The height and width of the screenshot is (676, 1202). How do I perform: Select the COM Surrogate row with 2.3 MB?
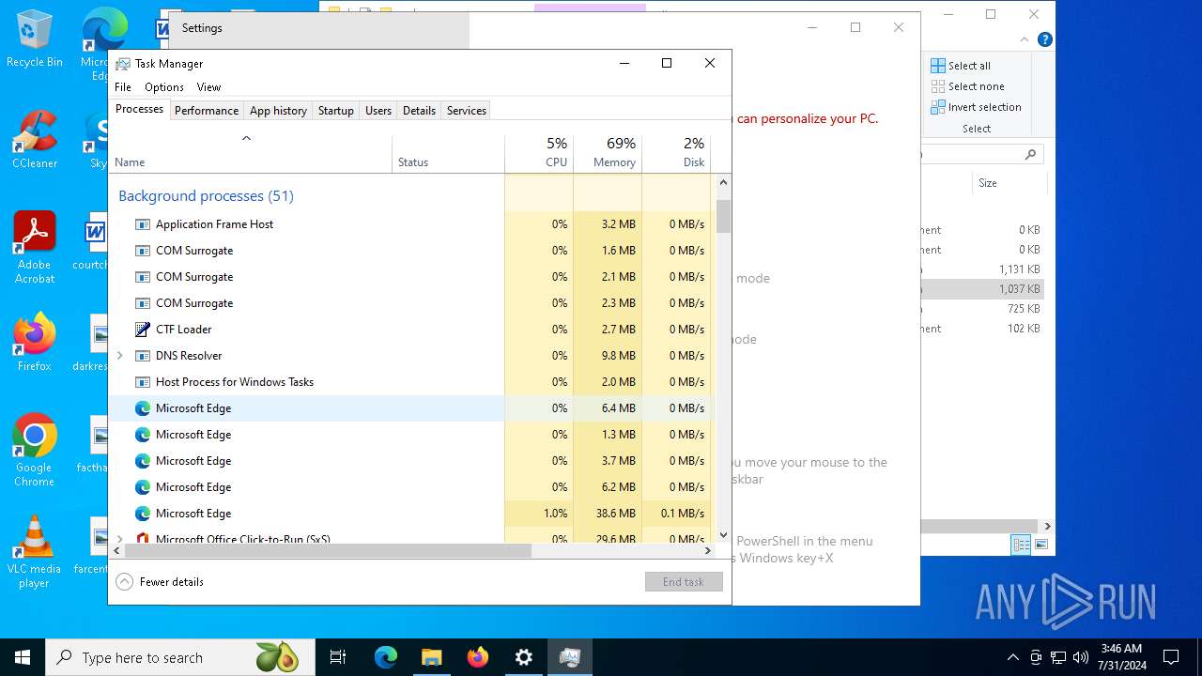tap(410, 303)
